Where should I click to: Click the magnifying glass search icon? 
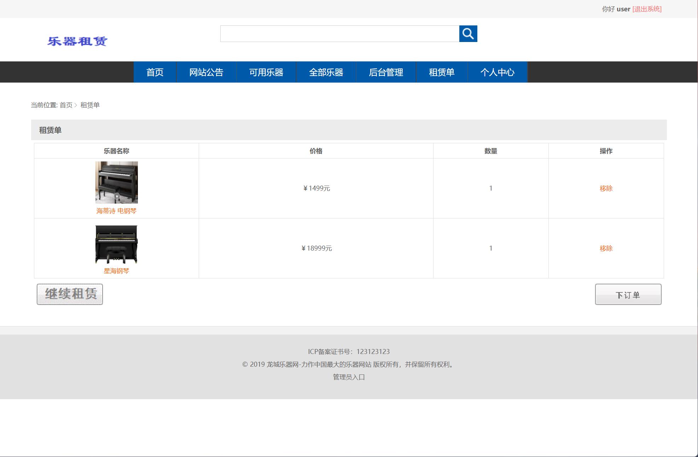pyautogui.click(x=468, y=34)
